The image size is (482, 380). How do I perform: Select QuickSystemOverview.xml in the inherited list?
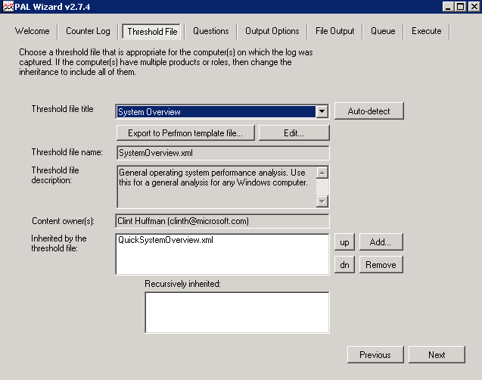[166, 240]
